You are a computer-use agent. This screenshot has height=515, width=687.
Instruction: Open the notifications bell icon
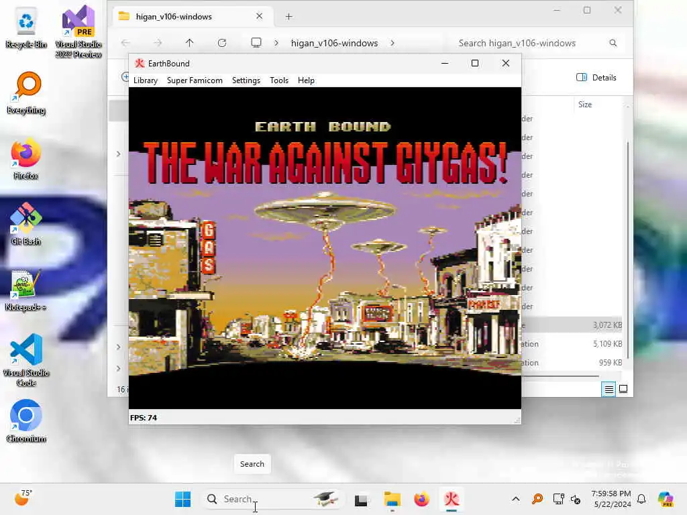(641, 499)
